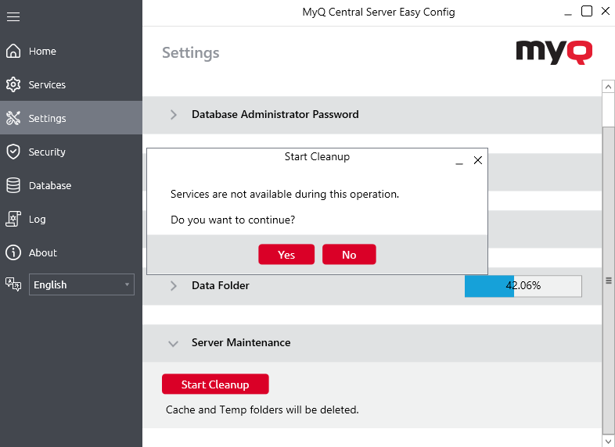Image resolution: width=615 pixels, height=447 pixels.
Task: Click the Log document icon
Action: [x=13, y=220]
